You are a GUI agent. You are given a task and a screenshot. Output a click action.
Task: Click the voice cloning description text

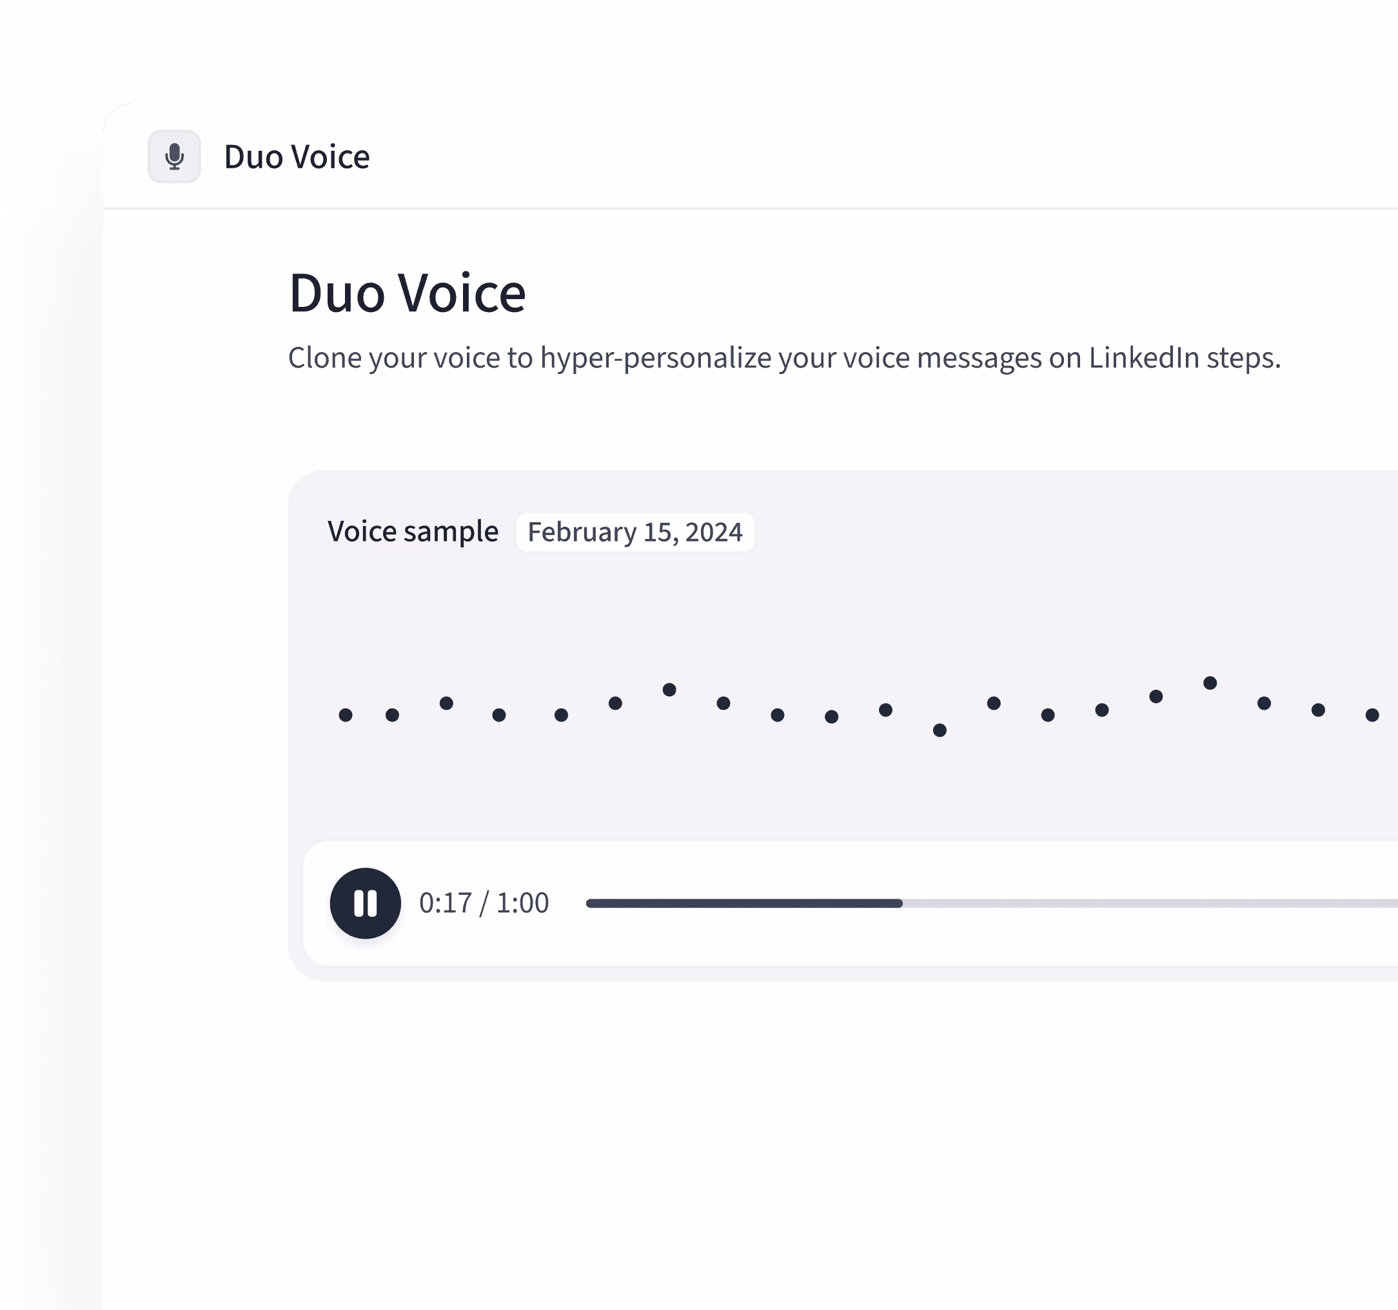coord(785,358)
